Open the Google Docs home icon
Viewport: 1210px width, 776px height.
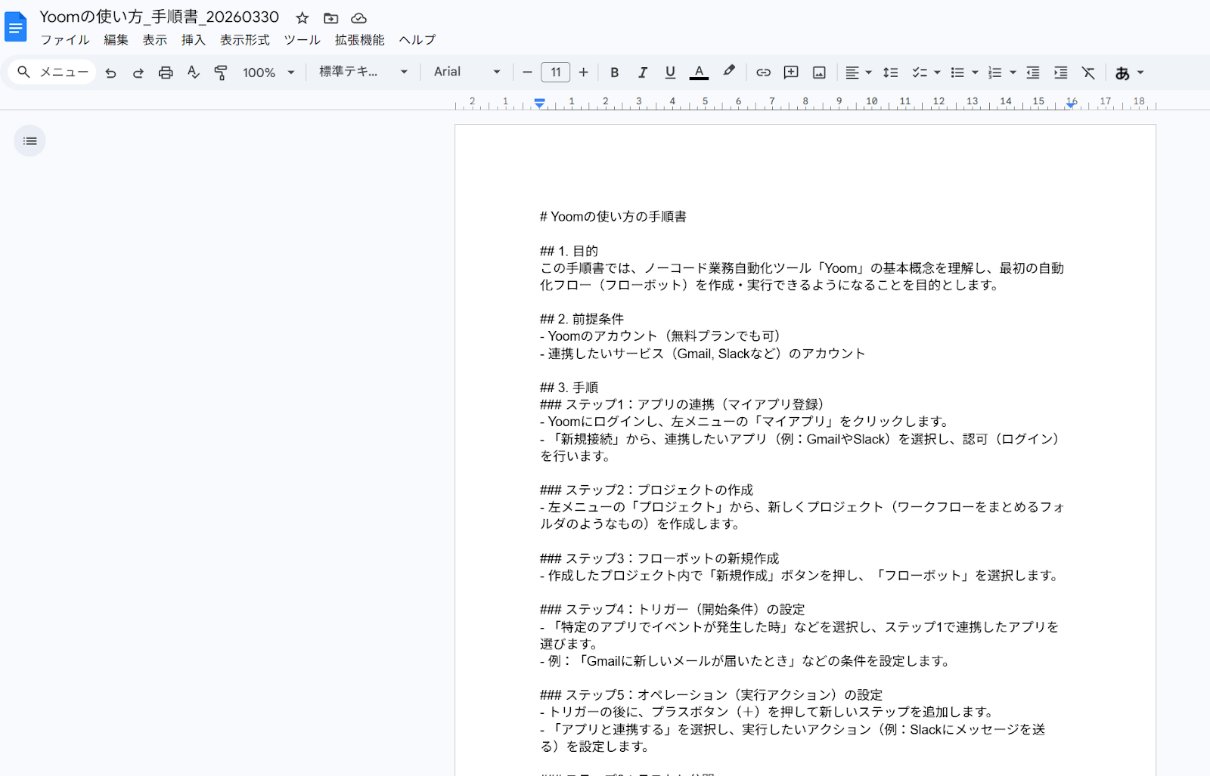click(x=16, y=27)
